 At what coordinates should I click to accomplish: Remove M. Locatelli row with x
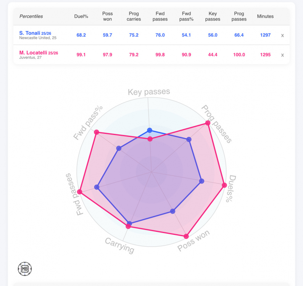(x=282, y=55)
